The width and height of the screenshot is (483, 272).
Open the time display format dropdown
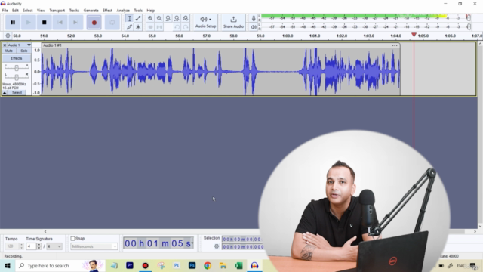point(192,243)
